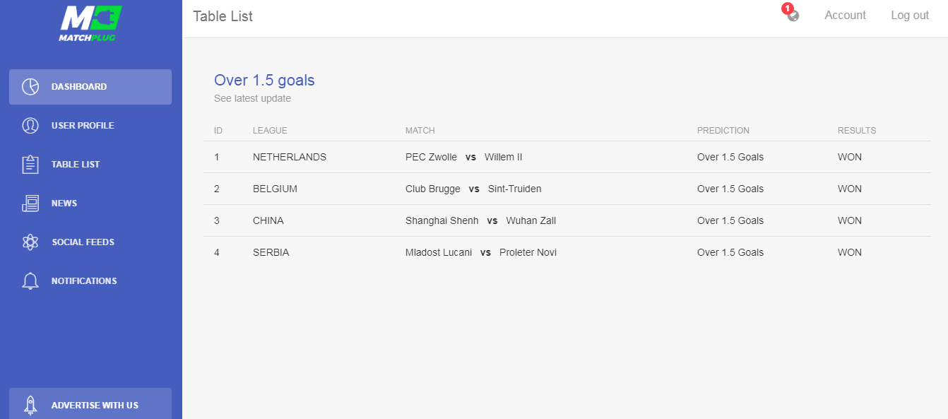Click the Over 1.5 goals heading
The image size is (948, 419).
pos(264,81)
